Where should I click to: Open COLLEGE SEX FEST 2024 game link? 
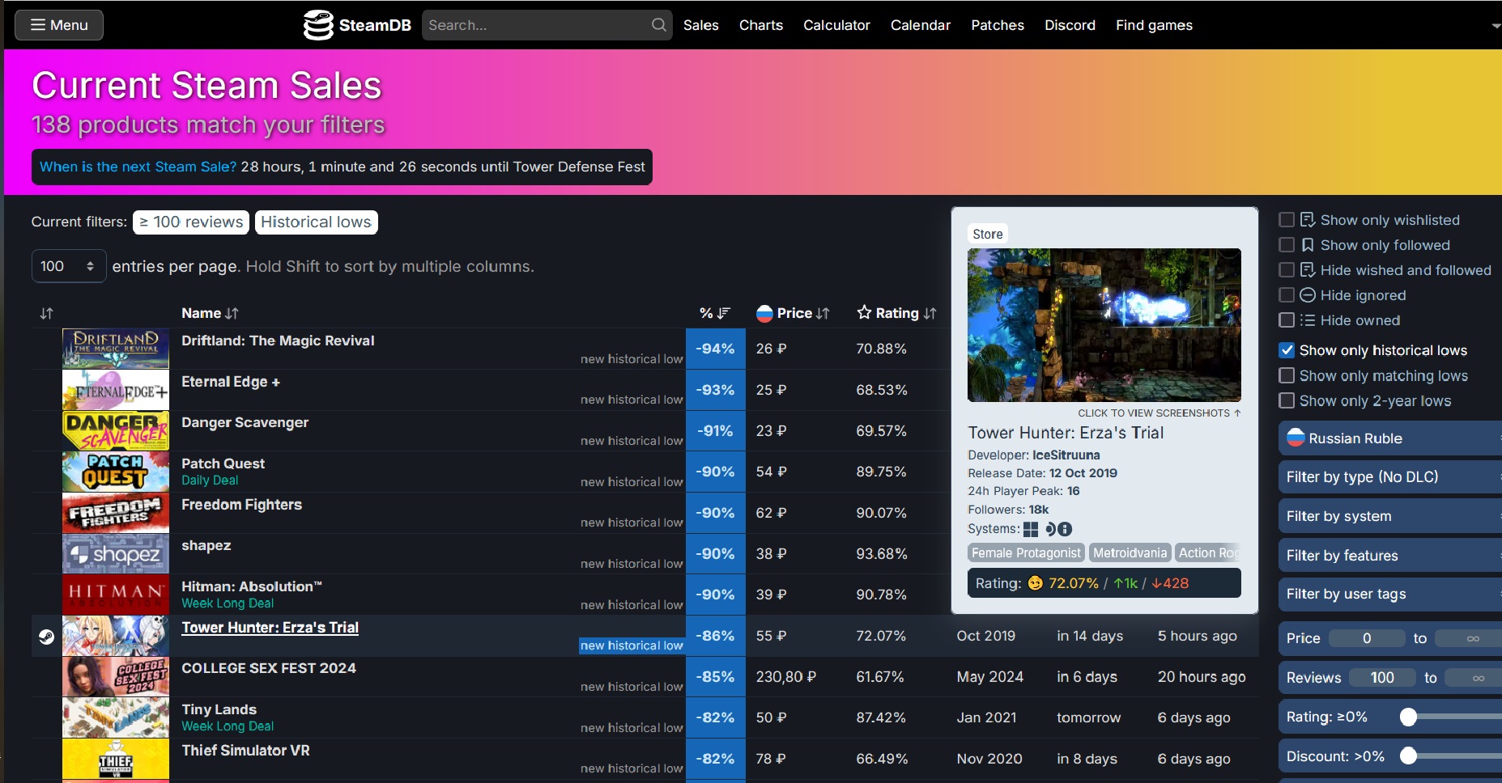tap(269, 668)
